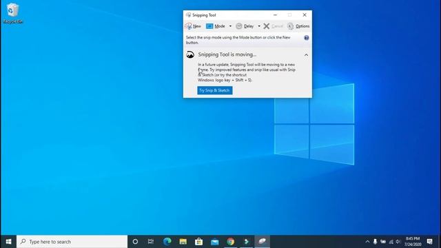This screenshot has width=441, height=248.
Task: Click the Snipping Tool taskbar icon
Action: (x=262, y=242)
